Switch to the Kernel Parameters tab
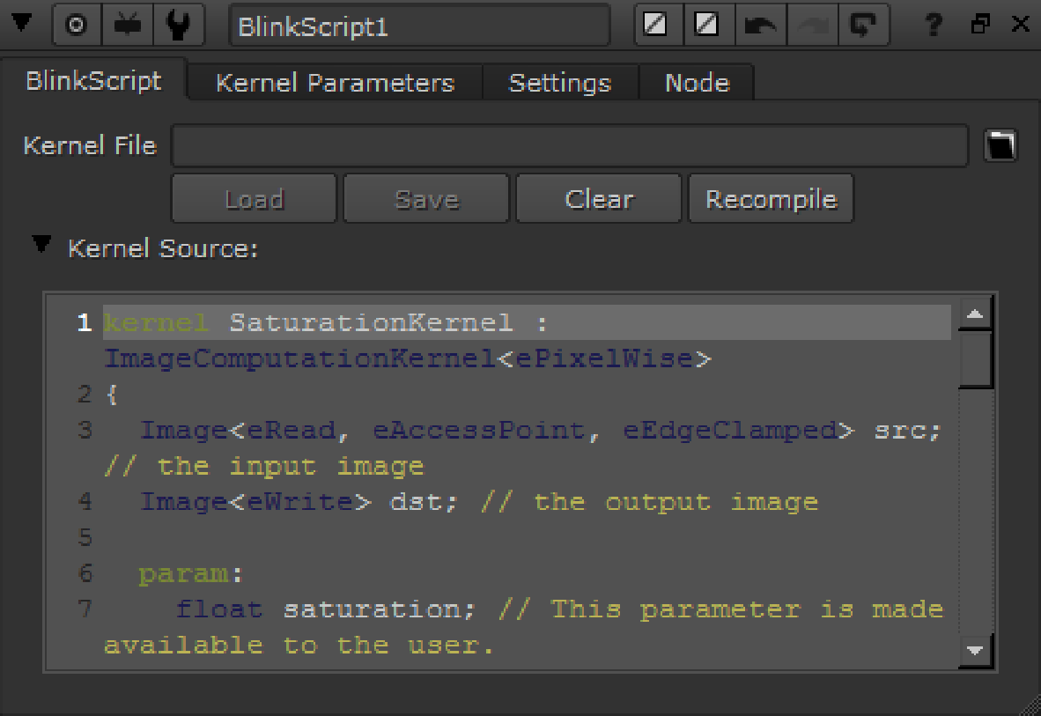Image resolution: width=1041 pixels, height=716 pixels. click(x=335, y=83)
